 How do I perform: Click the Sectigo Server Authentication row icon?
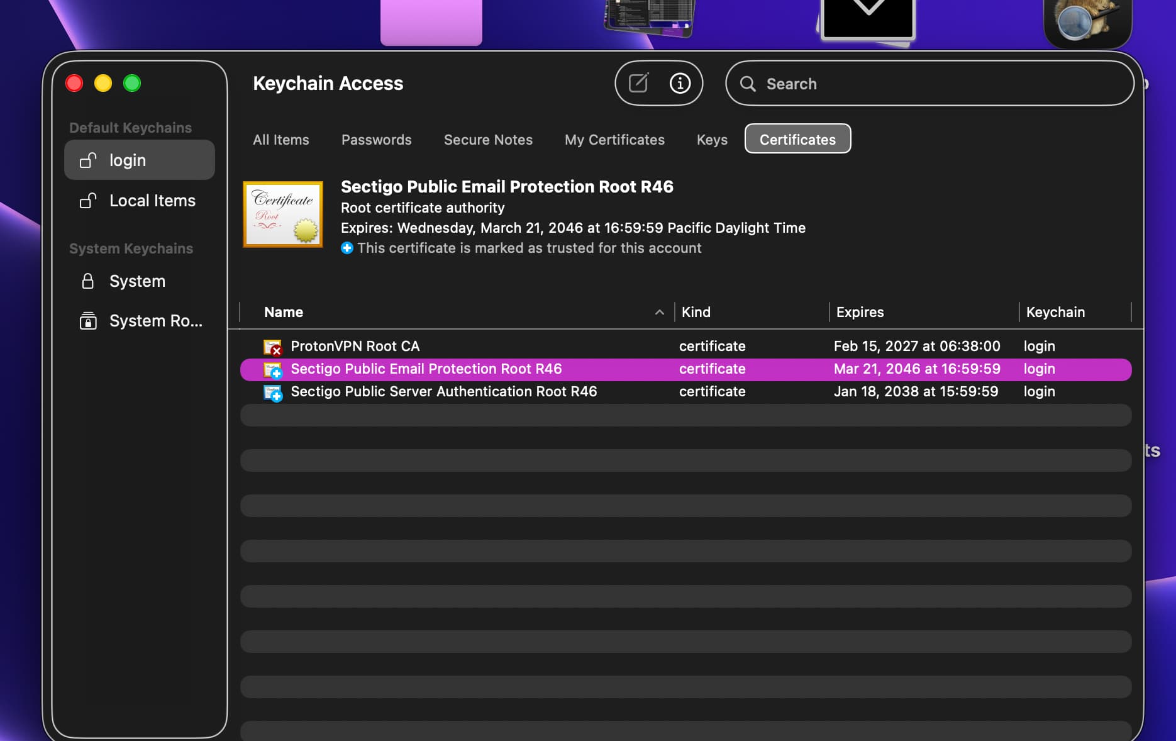click(x=272, y=392)
